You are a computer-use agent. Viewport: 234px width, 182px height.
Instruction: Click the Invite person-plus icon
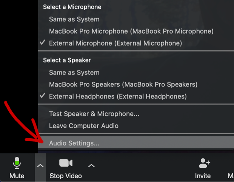(x=204, y=163)
